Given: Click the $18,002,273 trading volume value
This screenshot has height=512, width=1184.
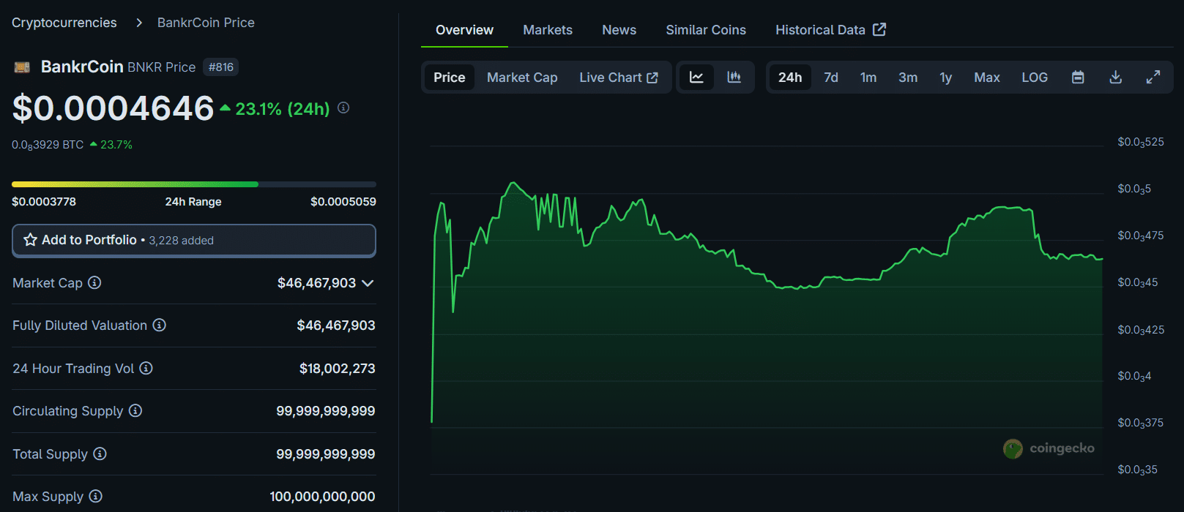Looking at the screenshot, I should coord(338,369).
